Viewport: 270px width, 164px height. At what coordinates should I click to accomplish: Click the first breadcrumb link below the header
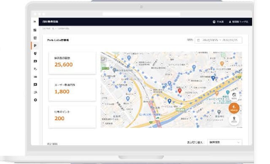(46, 29)
